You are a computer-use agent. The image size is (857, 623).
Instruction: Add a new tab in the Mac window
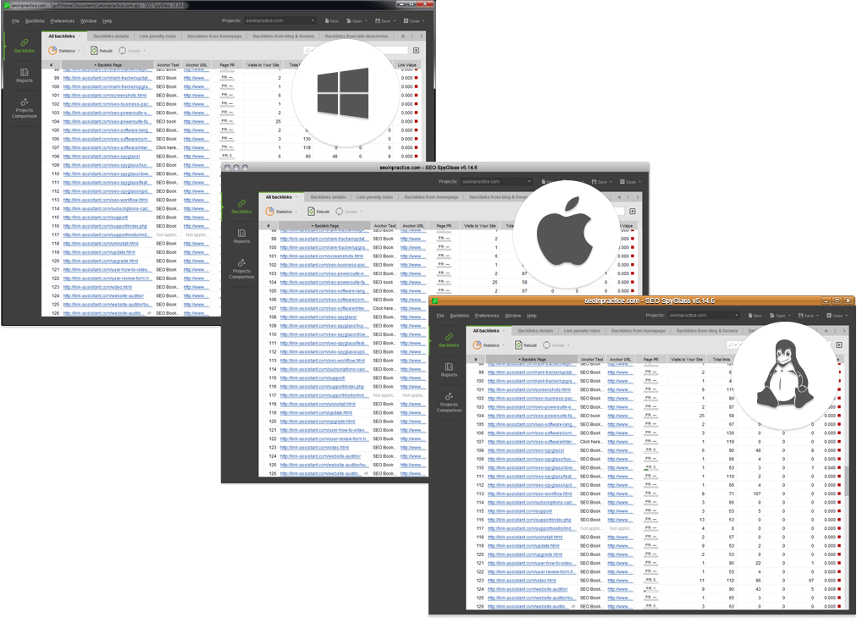pos(619,197)
